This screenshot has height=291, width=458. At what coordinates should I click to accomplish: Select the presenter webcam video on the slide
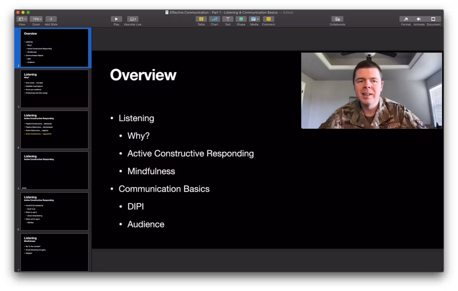tap(371, 91)
